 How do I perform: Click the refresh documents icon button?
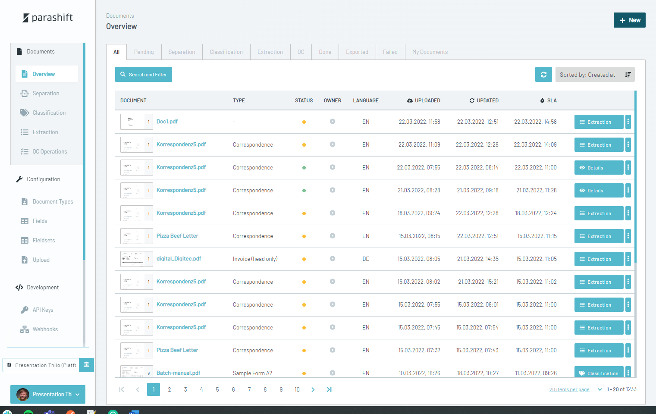[x=543, y=75]
